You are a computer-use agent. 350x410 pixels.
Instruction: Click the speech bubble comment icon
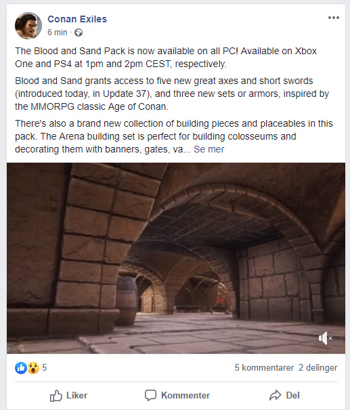coord(150,395)
